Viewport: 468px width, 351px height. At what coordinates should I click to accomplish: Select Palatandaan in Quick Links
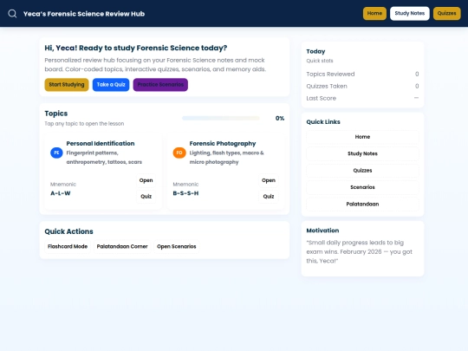362,205
